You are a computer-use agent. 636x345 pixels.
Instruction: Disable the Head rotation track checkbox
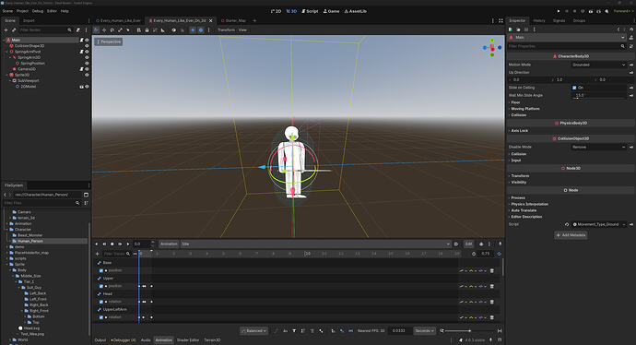pyautogui.click(x=101, y=302)
